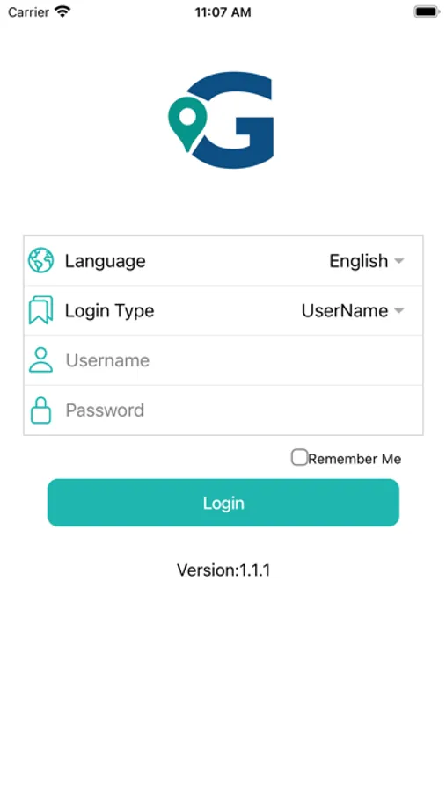Tap the blue G logo
The image size is (446, 791).
234,120
